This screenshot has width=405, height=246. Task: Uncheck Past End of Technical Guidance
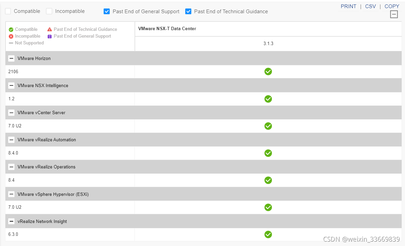click(x=188, y=11)
